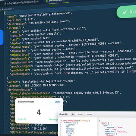Click the "graph:deploy" script key
Screen dimensions: 136x136
tap(20, 74)
